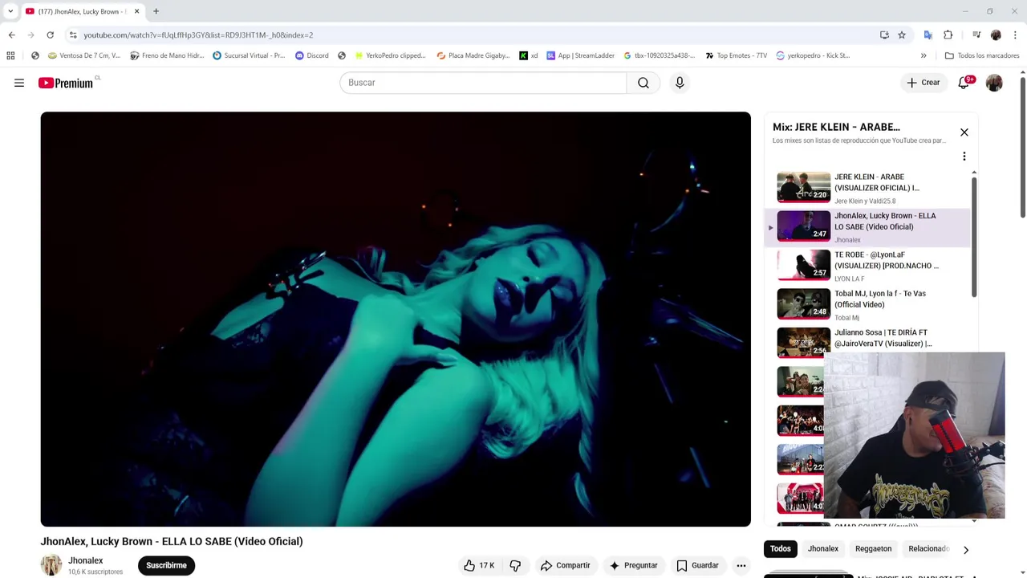Image resolution: width=1027 pixels, height=578 pixels.
Task: Open the yerkopedro - Kick St bookmark
Action: click(813, 55)
